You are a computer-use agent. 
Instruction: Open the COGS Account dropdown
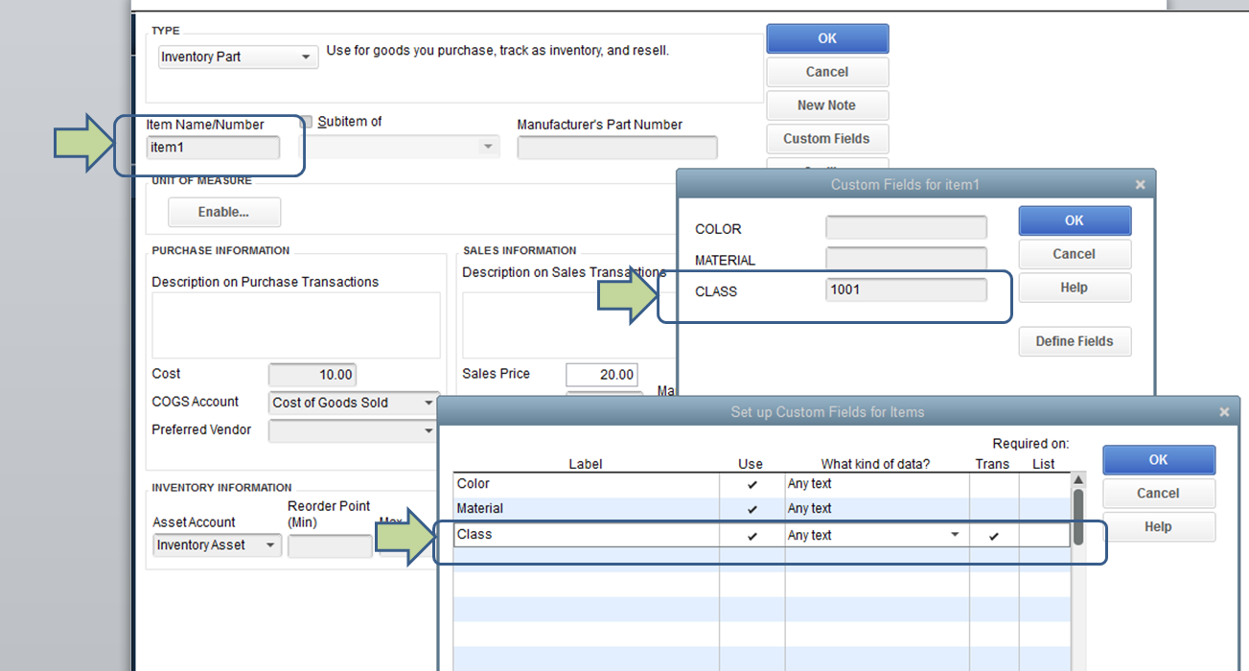click(x=428, y=404)
